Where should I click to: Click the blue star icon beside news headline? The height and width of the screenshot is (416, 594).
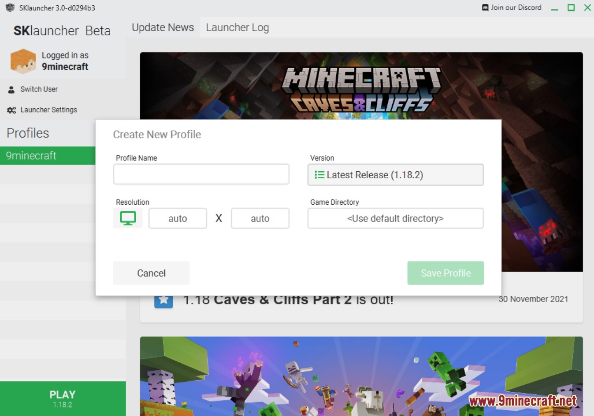163,302
